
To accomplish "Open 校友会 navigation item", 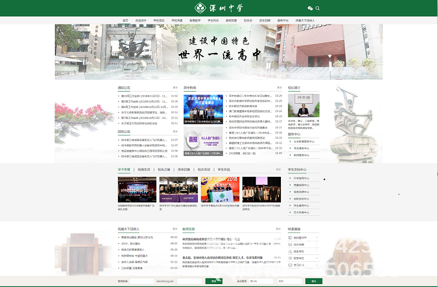I will click(248, 20).
